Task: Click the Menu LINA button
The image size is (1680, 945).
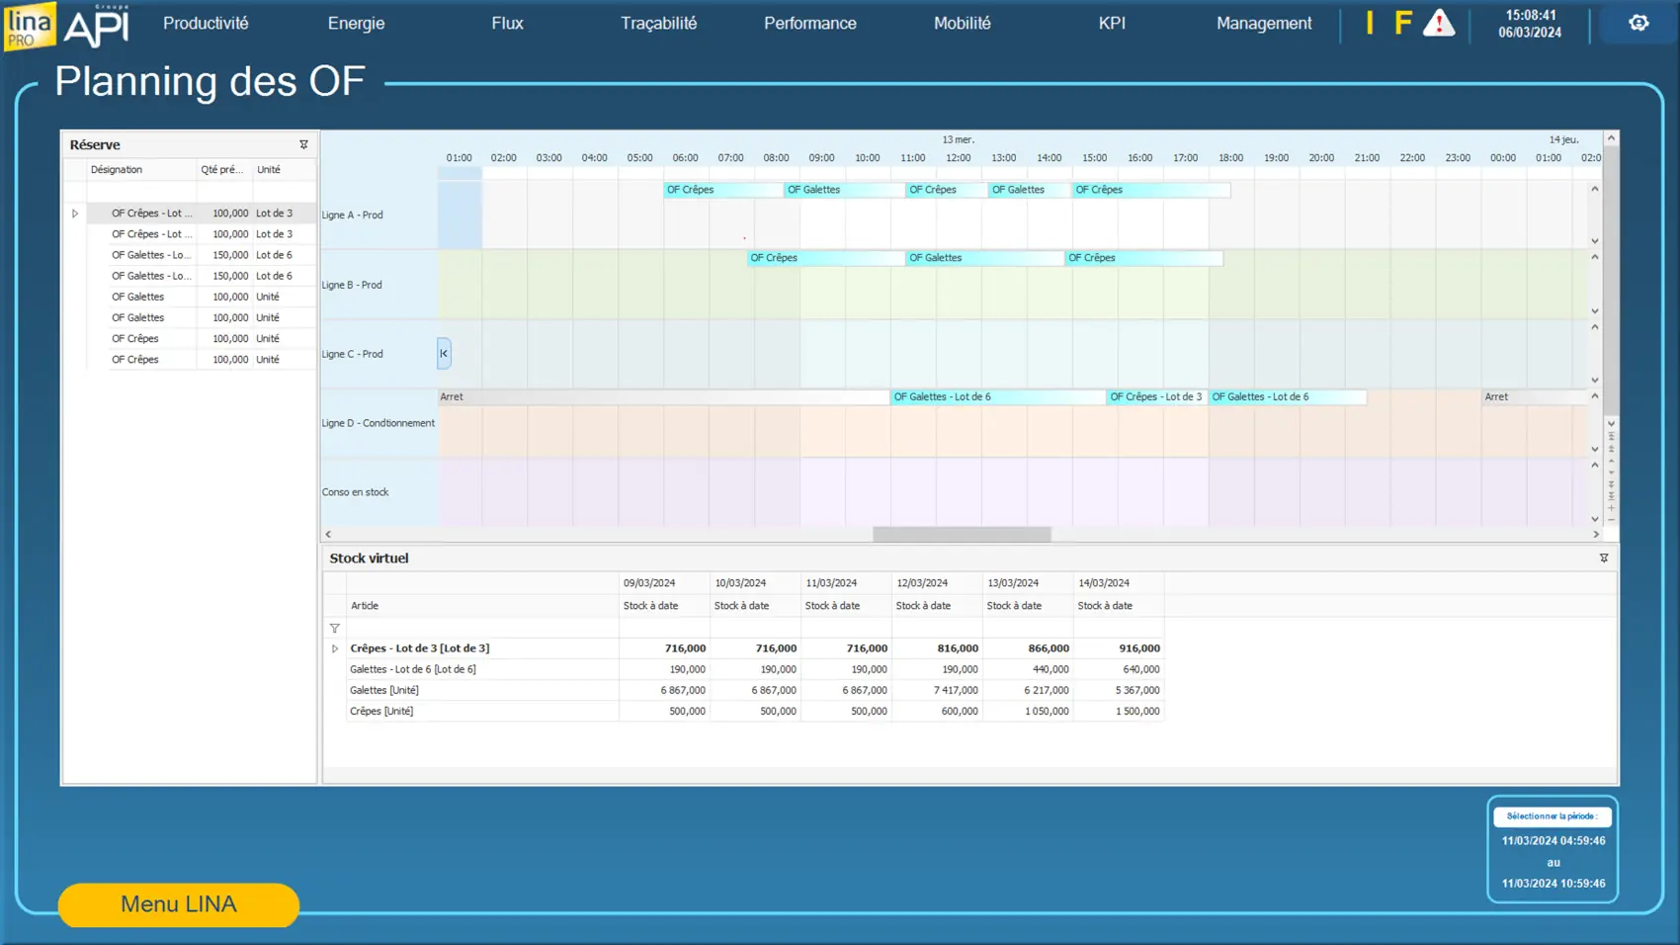Action: (x=178, y=904)
